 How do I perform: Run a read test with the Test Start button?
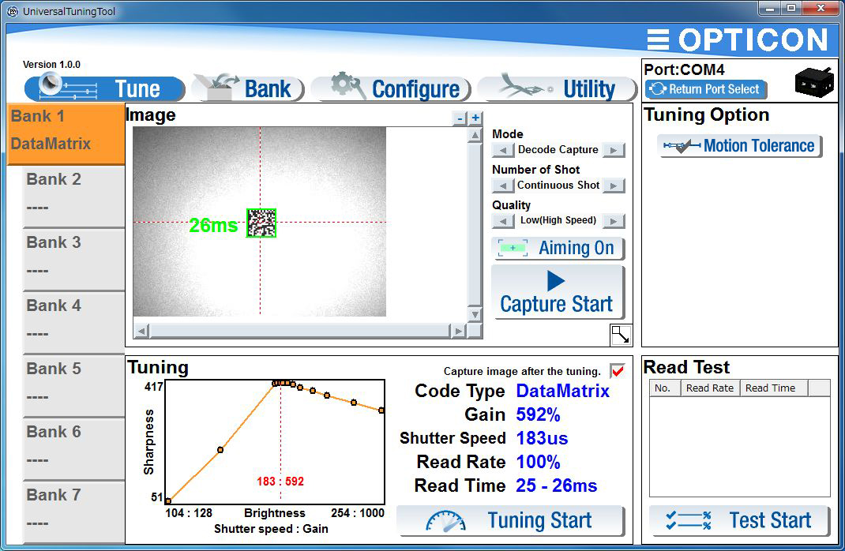coord(739,520)
